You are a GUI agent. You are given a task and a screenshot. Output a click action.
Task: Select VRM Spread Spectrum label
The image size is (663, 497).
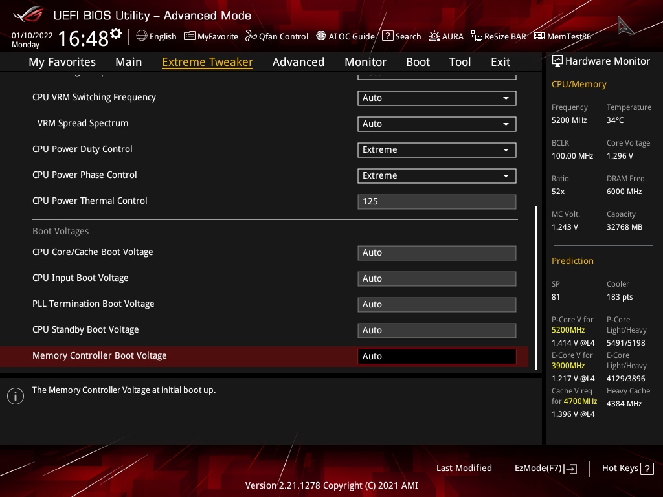[x=83, y=123]
